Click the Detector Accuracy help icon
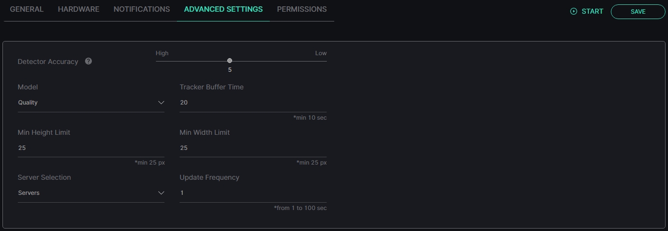The width and height of the screenshot is (668, 231). point(88,61)
